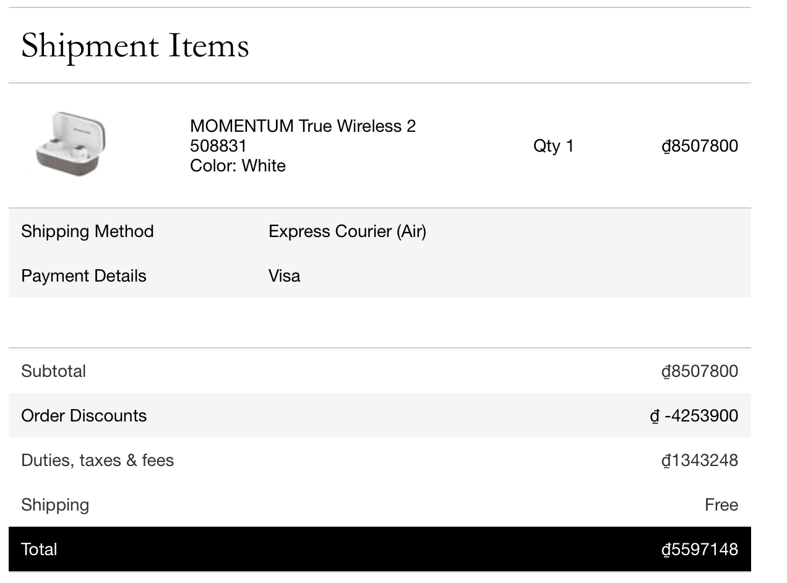Click the Payment Details label

click(x=84, y=276)
